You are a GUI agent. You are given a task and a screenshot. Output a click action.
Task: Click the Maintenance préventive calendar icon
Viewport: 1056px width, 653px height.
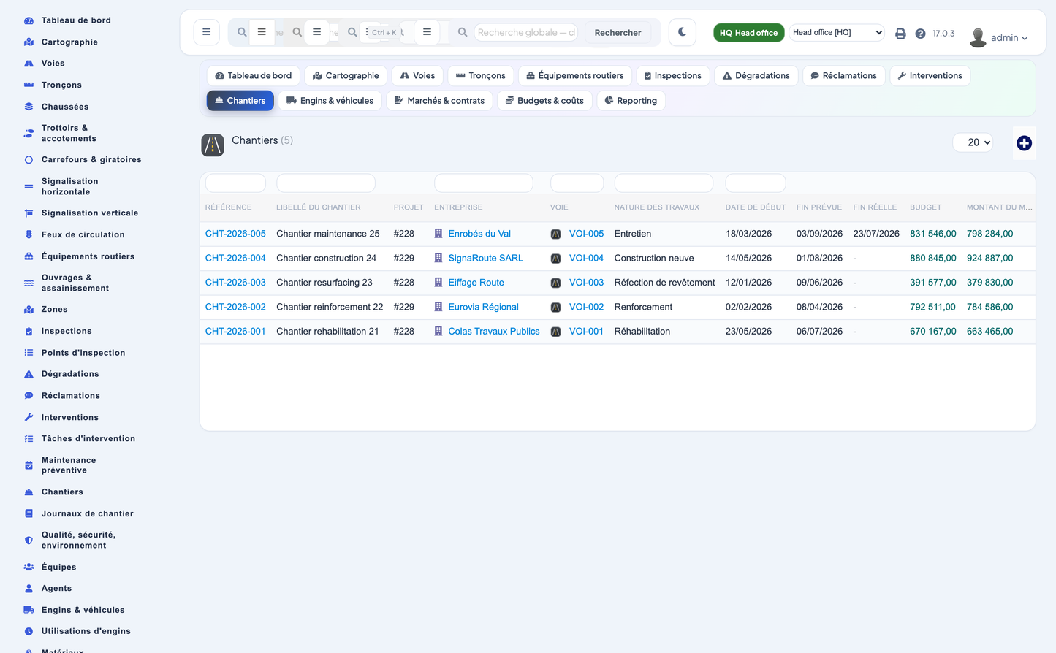pyautogui.click(x=29, y=465)
